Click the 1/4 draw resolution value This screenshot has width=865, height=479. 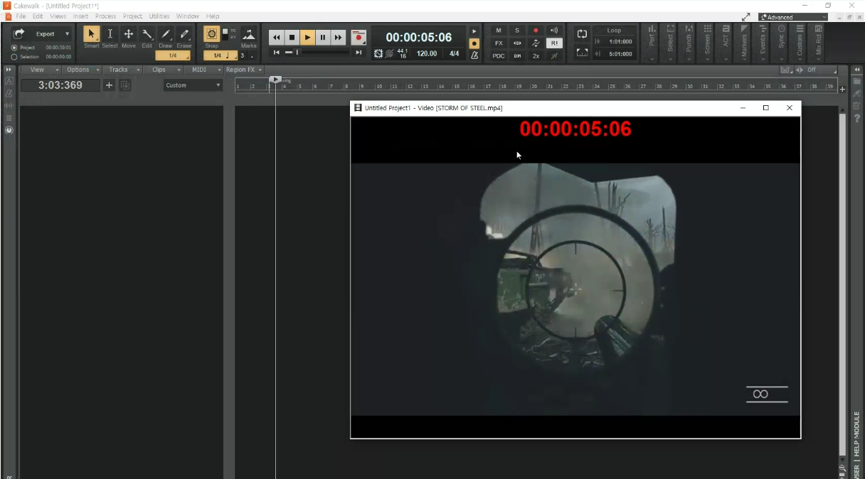[x=173, y=55]
